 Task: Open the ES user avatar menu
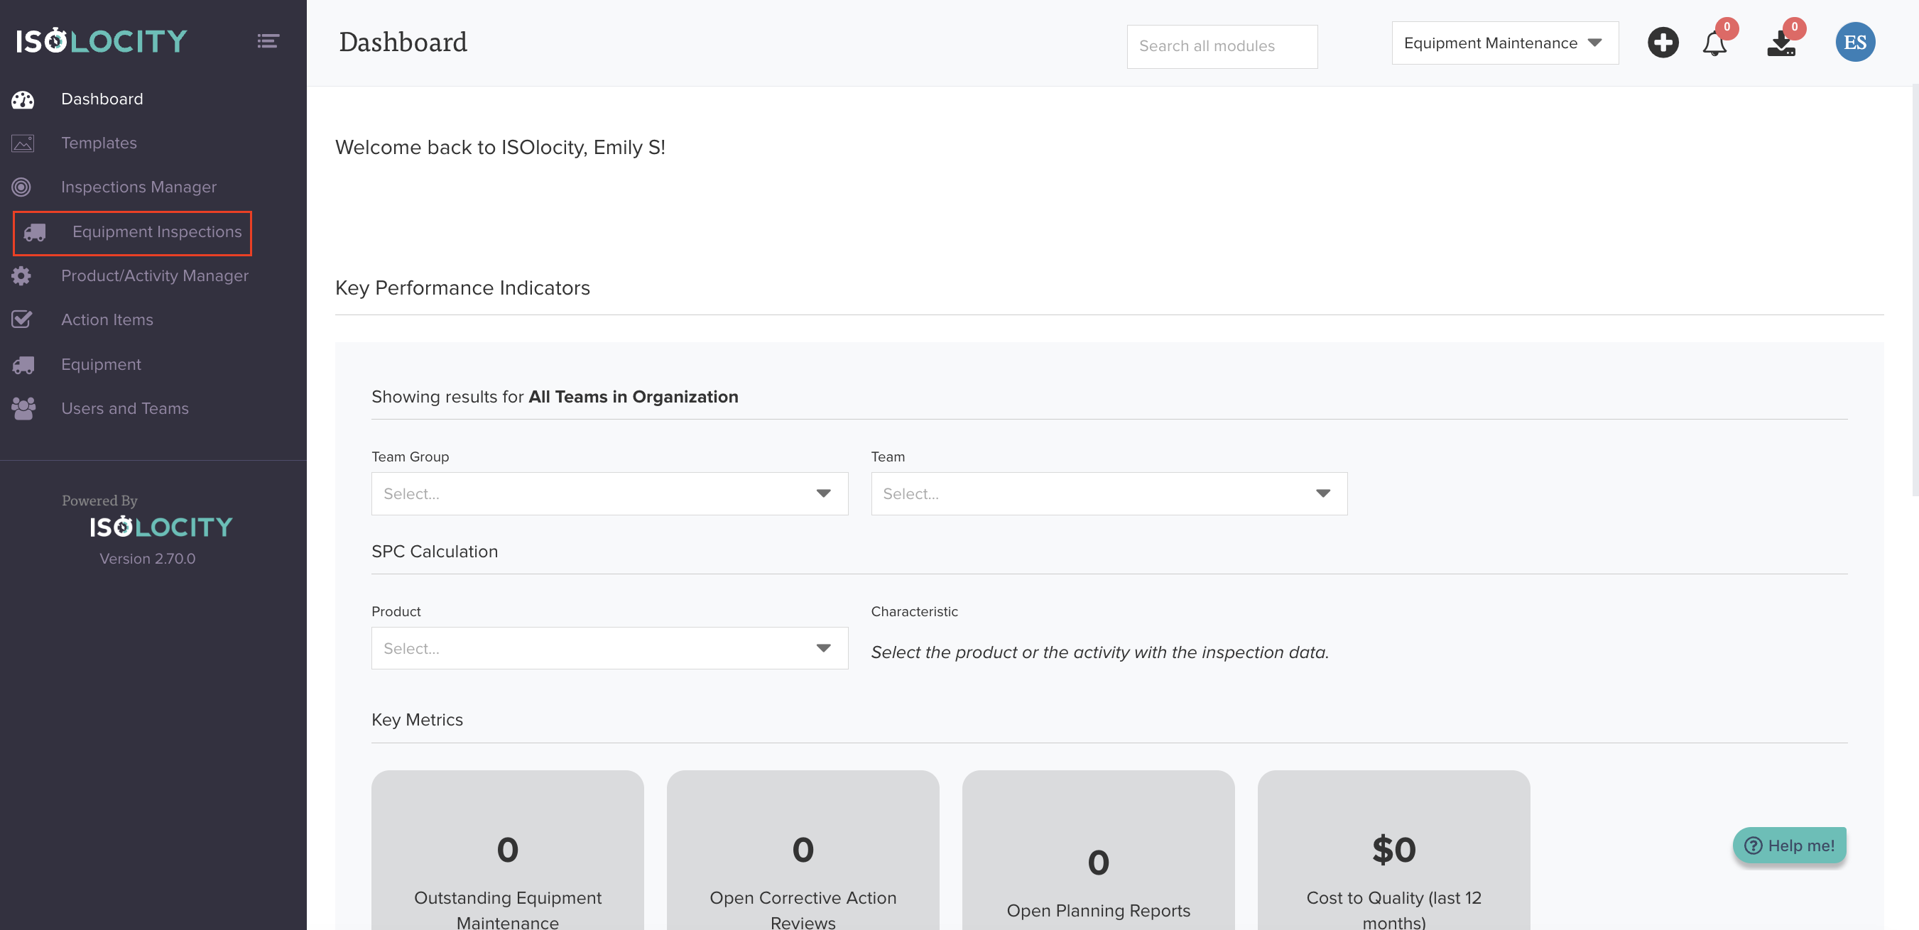(1854, 43)
